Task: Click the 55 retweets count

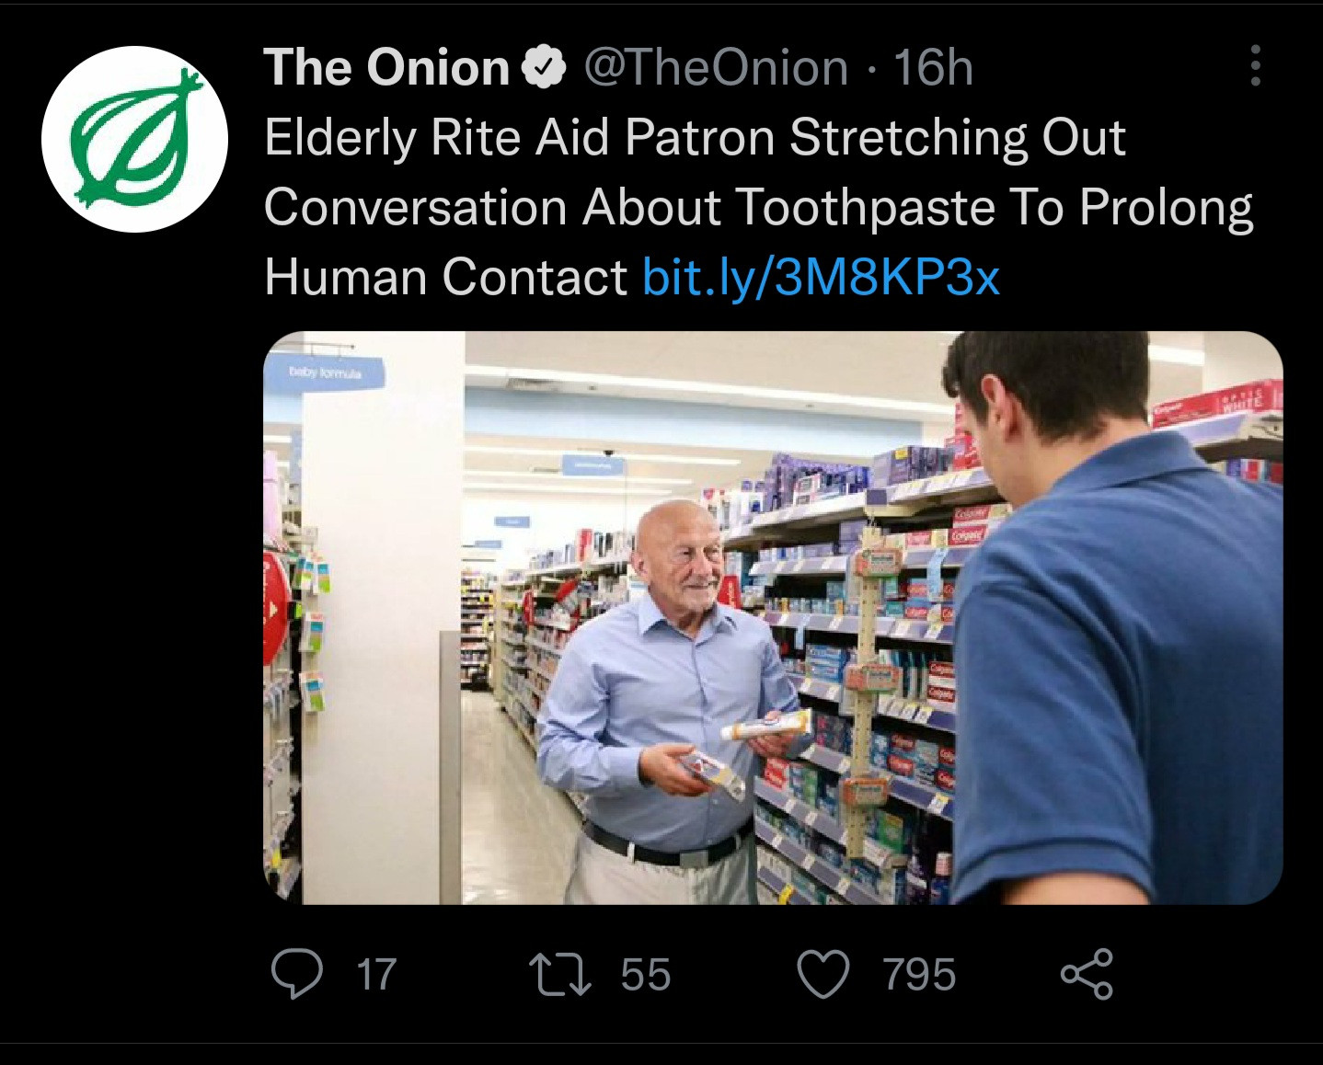Action: [x=646, y=975]
